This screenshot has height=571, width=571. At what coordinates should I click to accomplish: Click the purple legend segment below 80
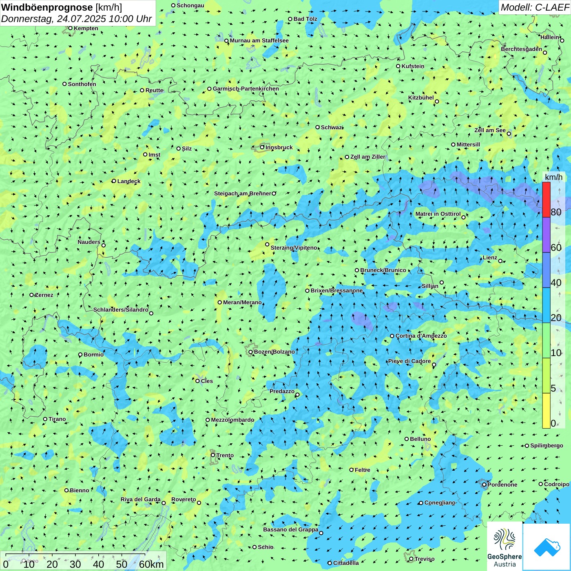[546, 235]
